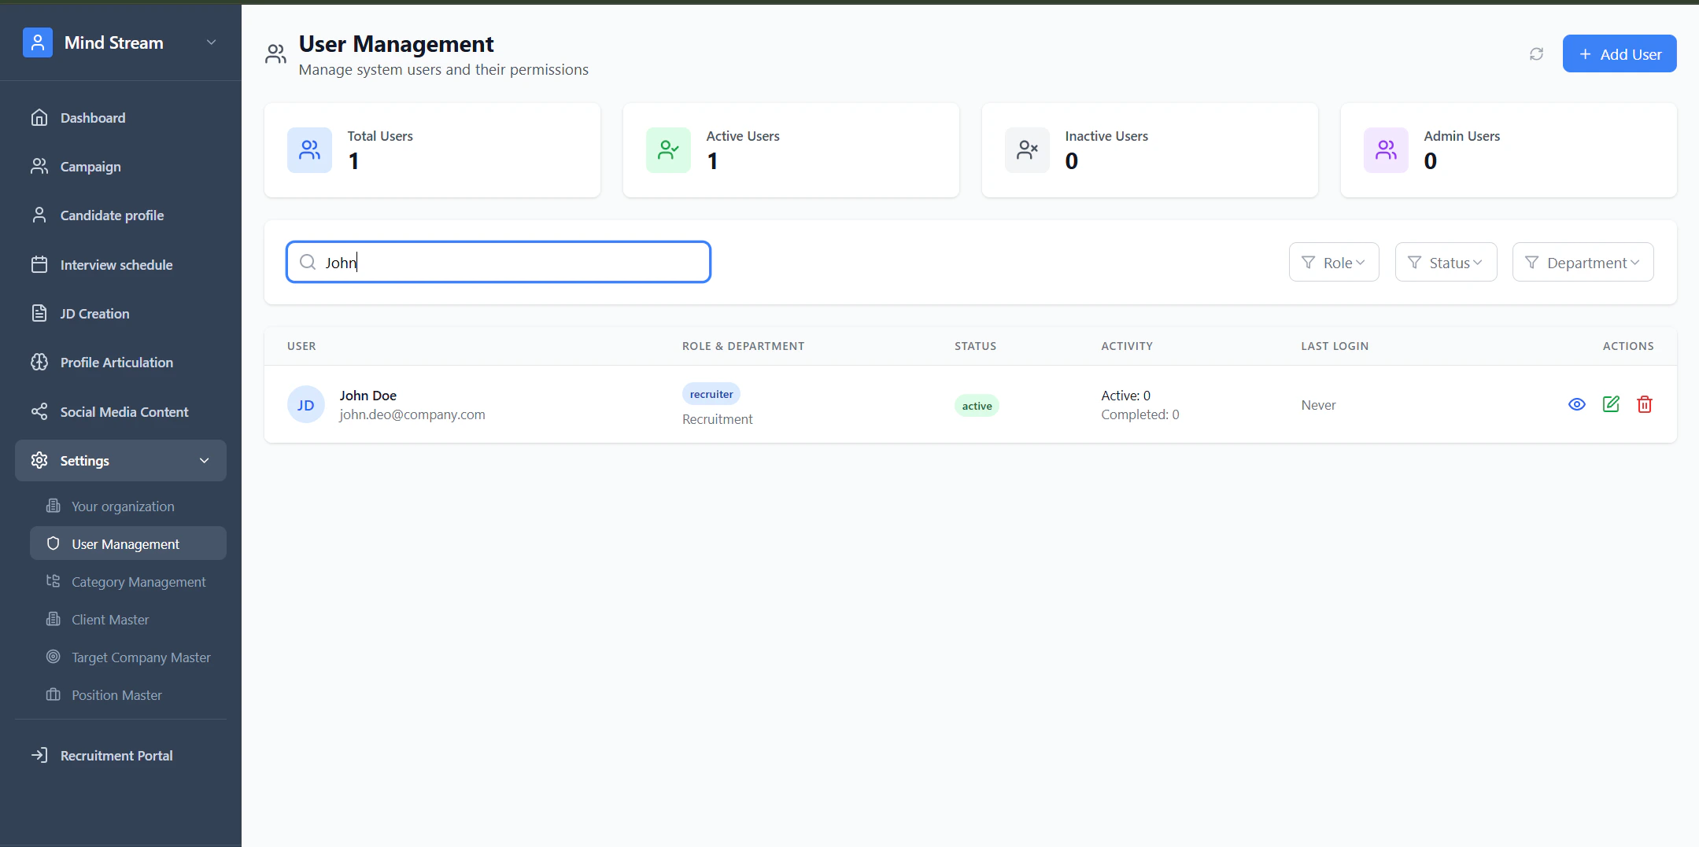Click the USER column header
The image size is (1699, 847).
pos(301,346)
